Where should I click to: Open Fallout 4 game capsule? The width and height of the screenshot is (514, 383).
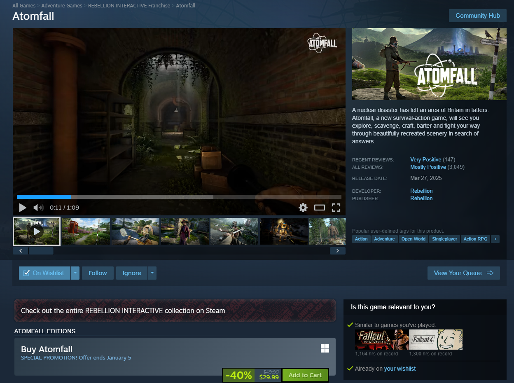coord(436,339)
